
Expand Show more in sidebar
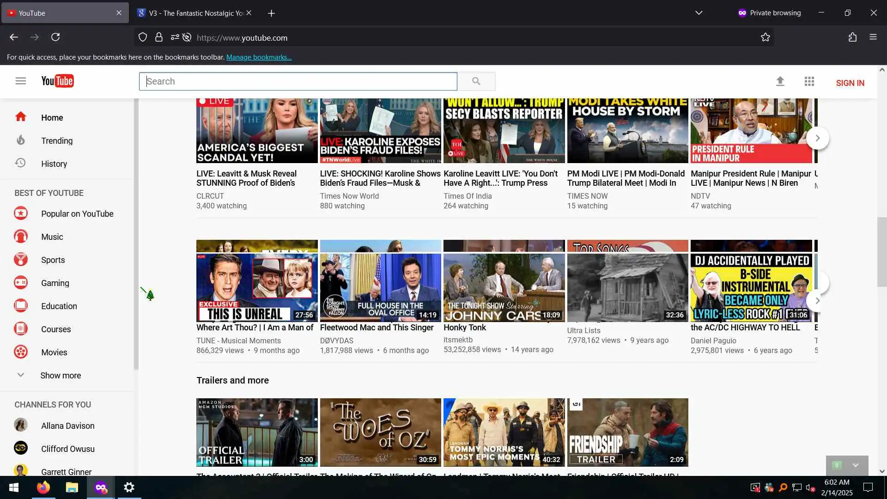pyautogui.click(x=60, y=376)
